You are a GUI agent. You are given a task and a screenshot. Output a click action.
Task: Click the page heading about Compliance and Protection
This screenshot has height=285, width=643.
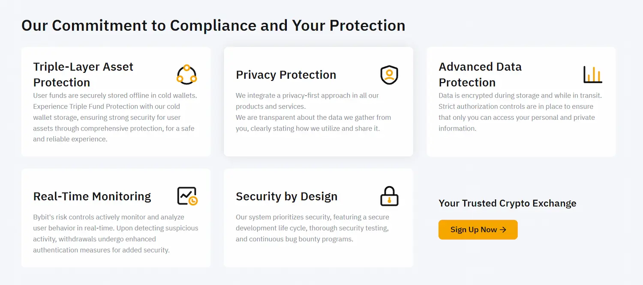213,26
